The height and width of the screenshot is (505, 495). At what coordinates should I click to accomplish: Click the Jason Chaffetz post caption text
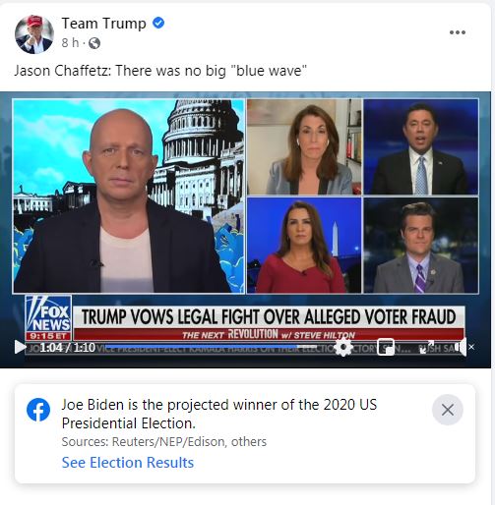(x=160, y=71)
